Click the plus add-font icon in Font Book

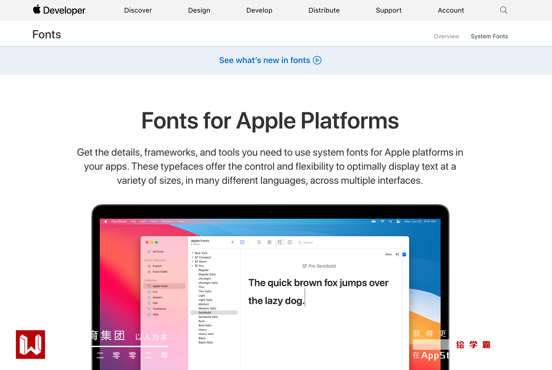coord(232,242)
